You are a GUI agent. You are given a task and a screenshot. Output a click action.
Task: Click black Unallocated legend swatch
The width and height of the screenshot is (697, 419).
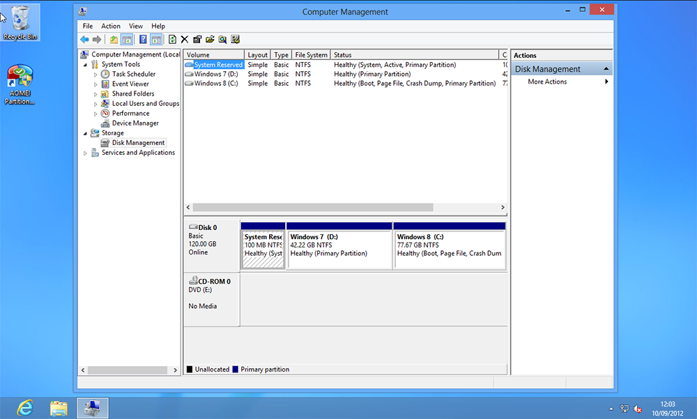pyautogui.click(x=190, y=370)
